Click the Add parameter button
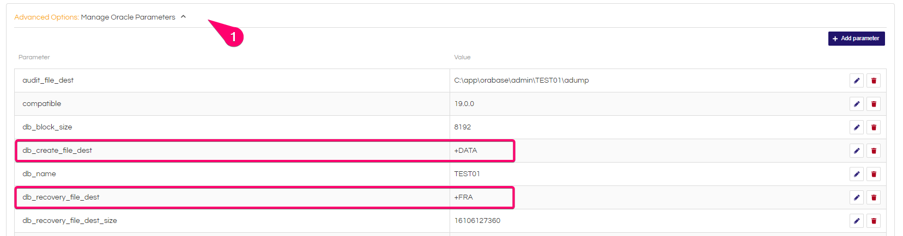The width and height of the screenshot is (903, 236). click(x=856, y=39)
